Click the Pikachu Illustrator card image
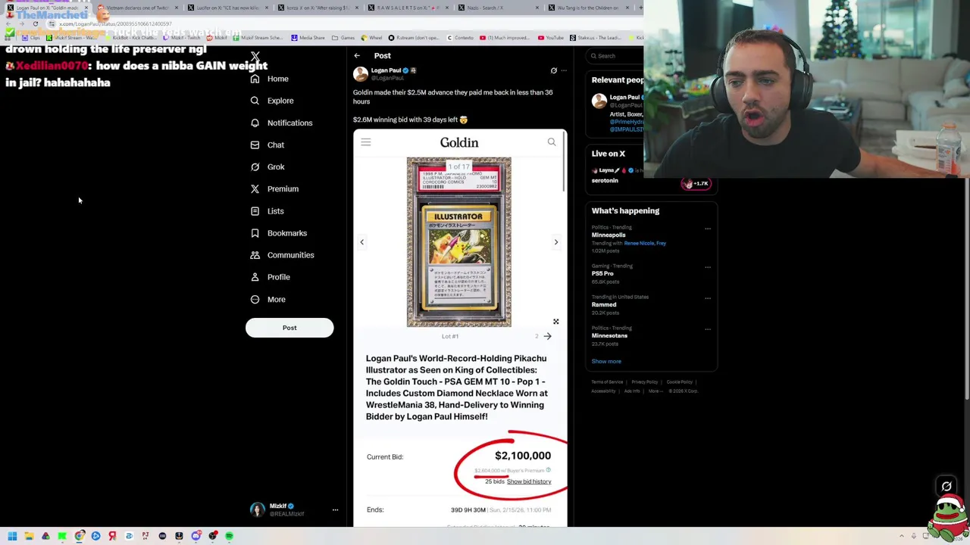The image size is (970, 545). 458,242
